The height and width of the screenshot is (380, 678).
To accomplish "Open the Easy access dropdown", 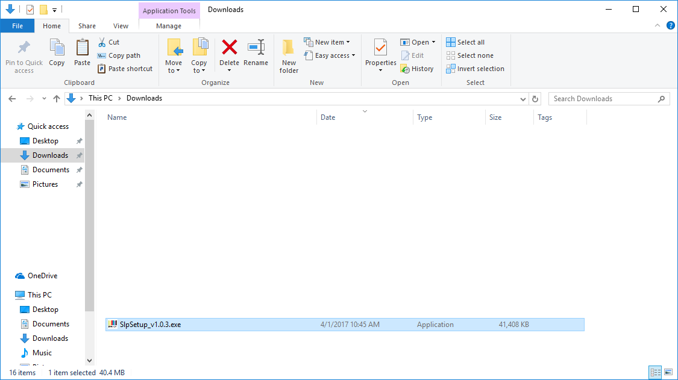I will pos(330,55).
